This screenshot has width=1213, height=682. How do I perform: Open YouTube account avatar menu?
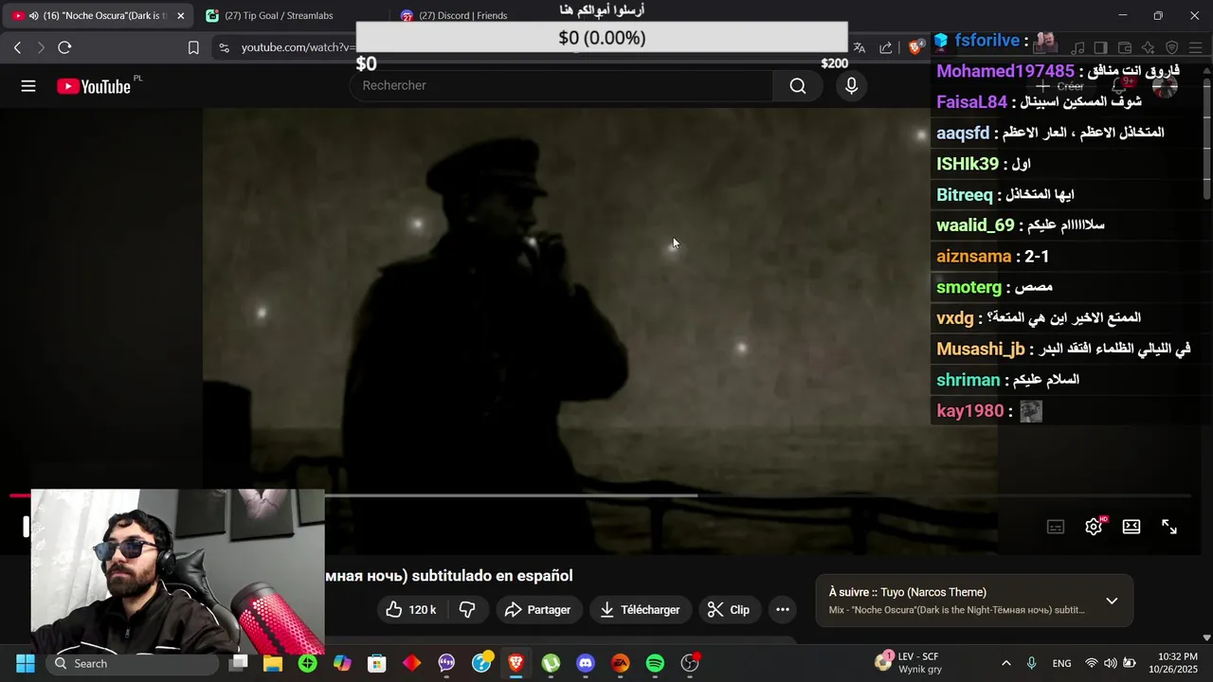coord(1165,86)
